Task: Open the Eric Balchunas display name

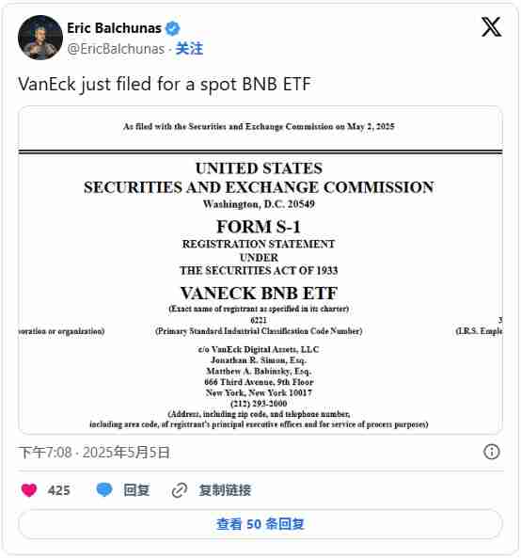Action: [114, 28]
